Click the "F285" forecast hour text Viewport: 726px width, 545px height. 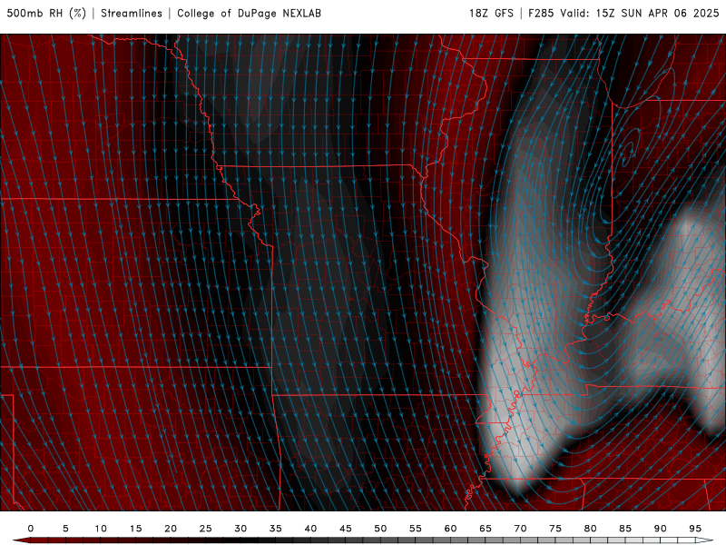pyautogui.click(x=541, y=14)
